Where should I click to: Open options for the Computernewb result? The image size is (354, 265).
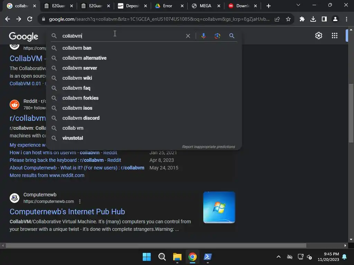(80, 202)
